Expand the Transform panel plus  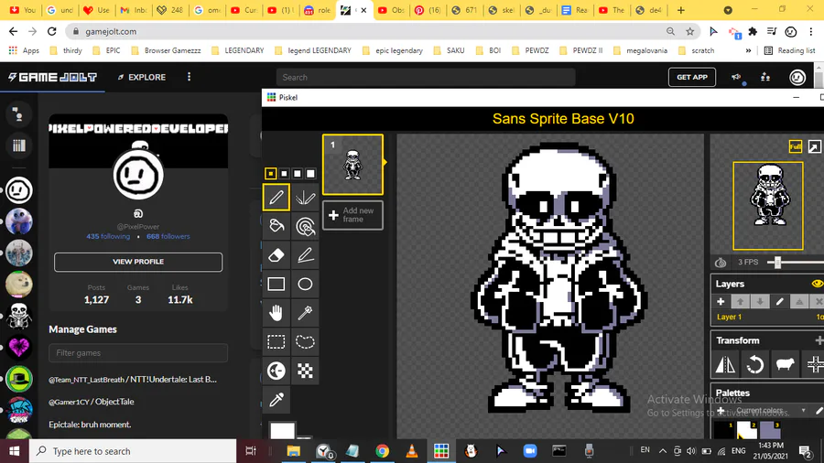pos(819,340)
